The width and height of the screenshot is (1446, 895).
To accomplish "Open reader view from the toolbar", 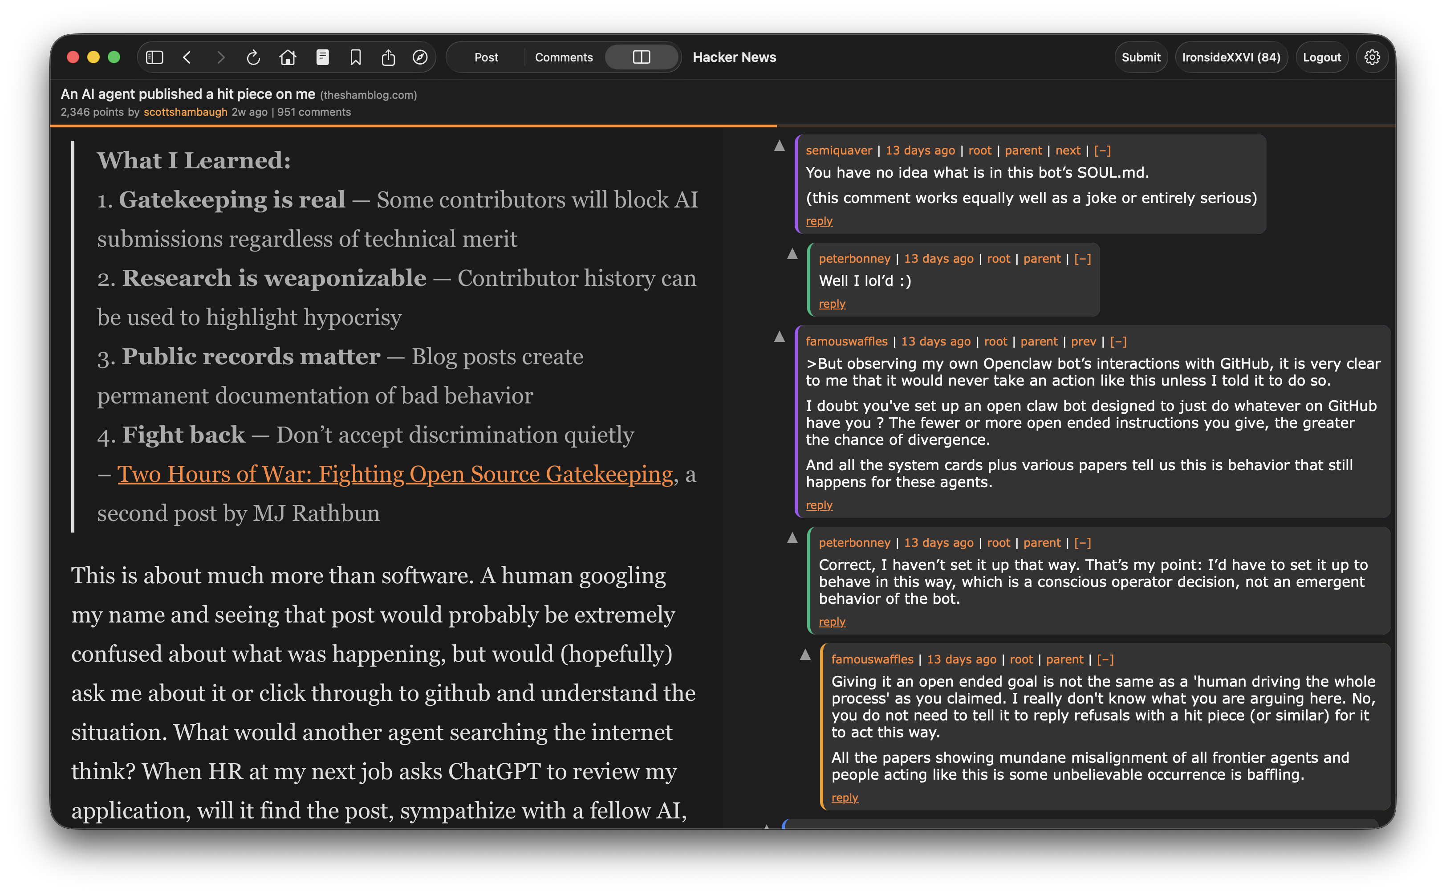I will (322, 57).
